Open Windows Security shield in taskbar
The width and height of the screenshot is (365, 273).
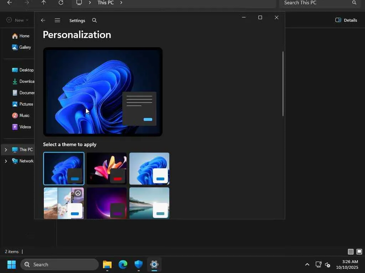[139, 264]
